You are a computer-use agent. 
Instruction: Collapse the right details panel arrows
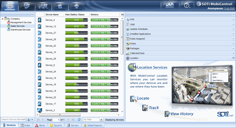233,14
